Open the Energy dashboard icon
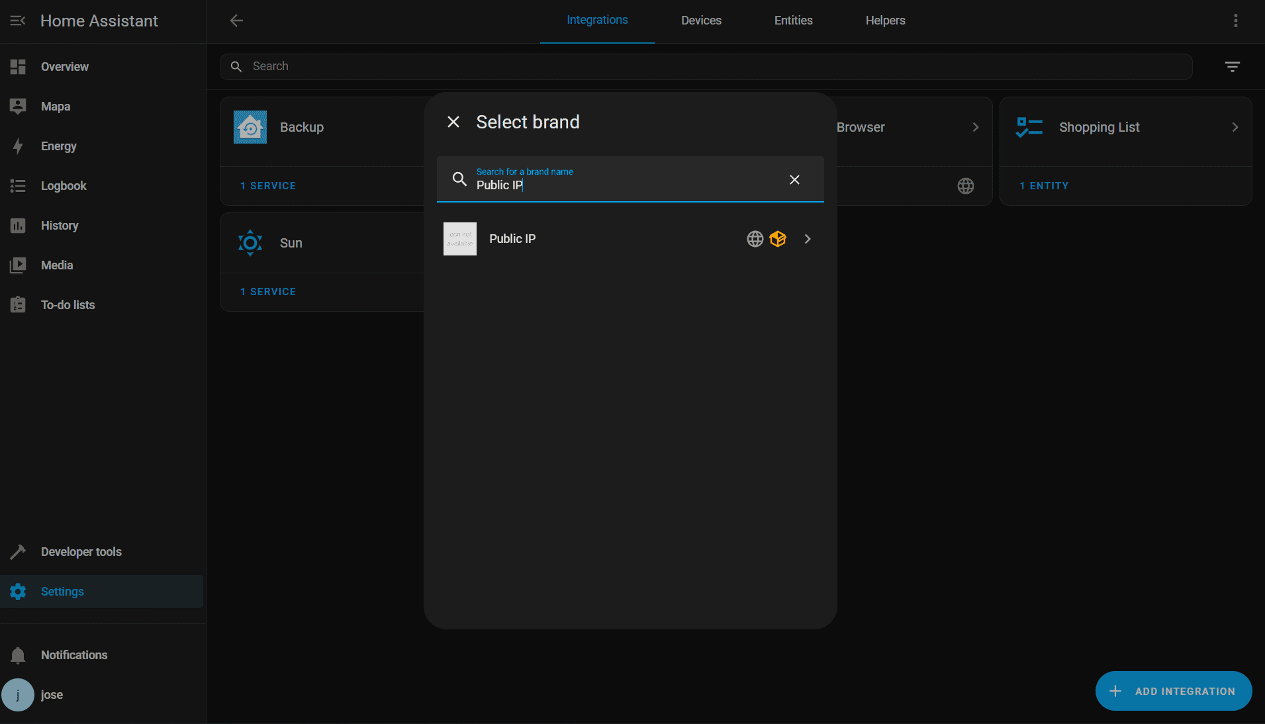Screen dimensions: 1265x724 click(18, 146)
